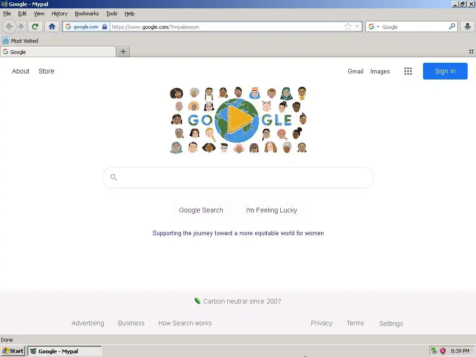Image resolution: width=476 pixels, height=357 pixels.
Task: Click the Forward arrow navigation button
Action: (x=20, y=26)
